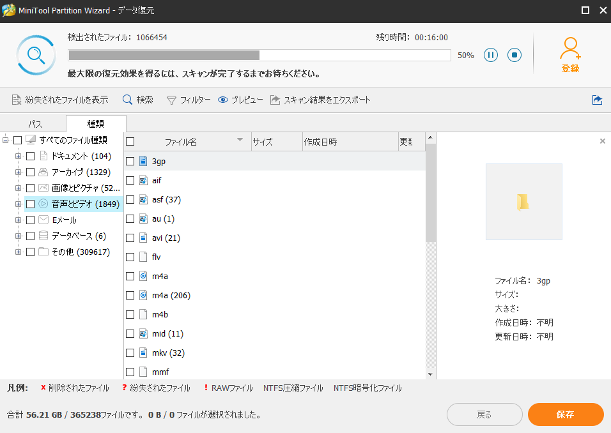This screenshot has width=611, height=433.
Task: Sort by the ファイル名 column header
Action: (180, 142)
